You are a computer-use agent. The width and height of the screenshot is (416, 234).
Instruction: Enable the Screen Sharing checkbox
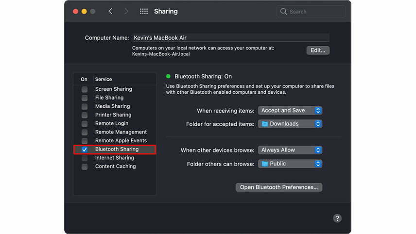pos(85,89)
